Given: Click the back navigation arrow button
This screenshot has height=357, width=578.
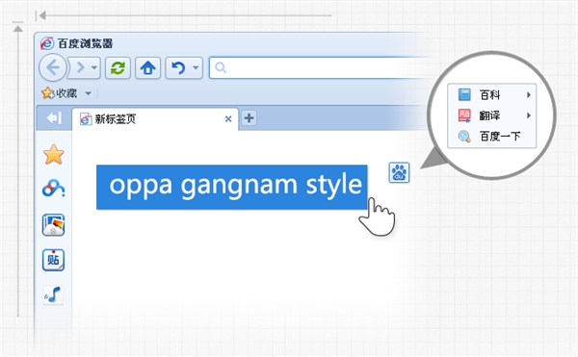Looking at the screenshot, I should pyautogui.click(x=53, y=67).
